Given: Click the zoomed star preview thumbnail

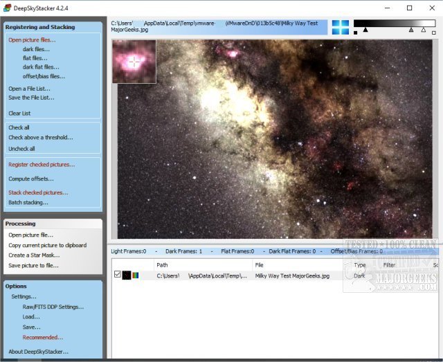Looking at the screenshot, I should 134,62.
